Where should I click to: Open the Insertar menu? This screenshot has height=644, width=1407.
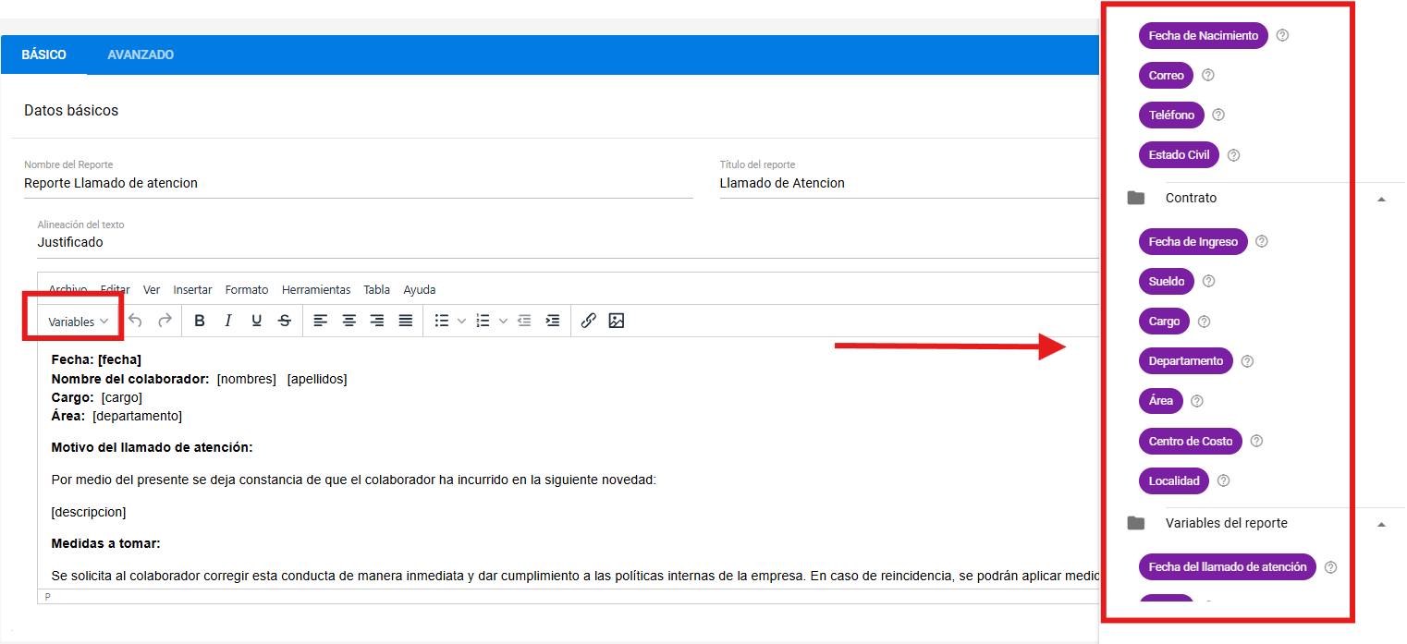coord(192,289)
